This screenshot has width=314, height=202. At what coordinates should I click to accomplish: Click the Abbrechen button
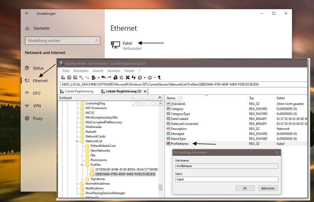pos(268,188)
